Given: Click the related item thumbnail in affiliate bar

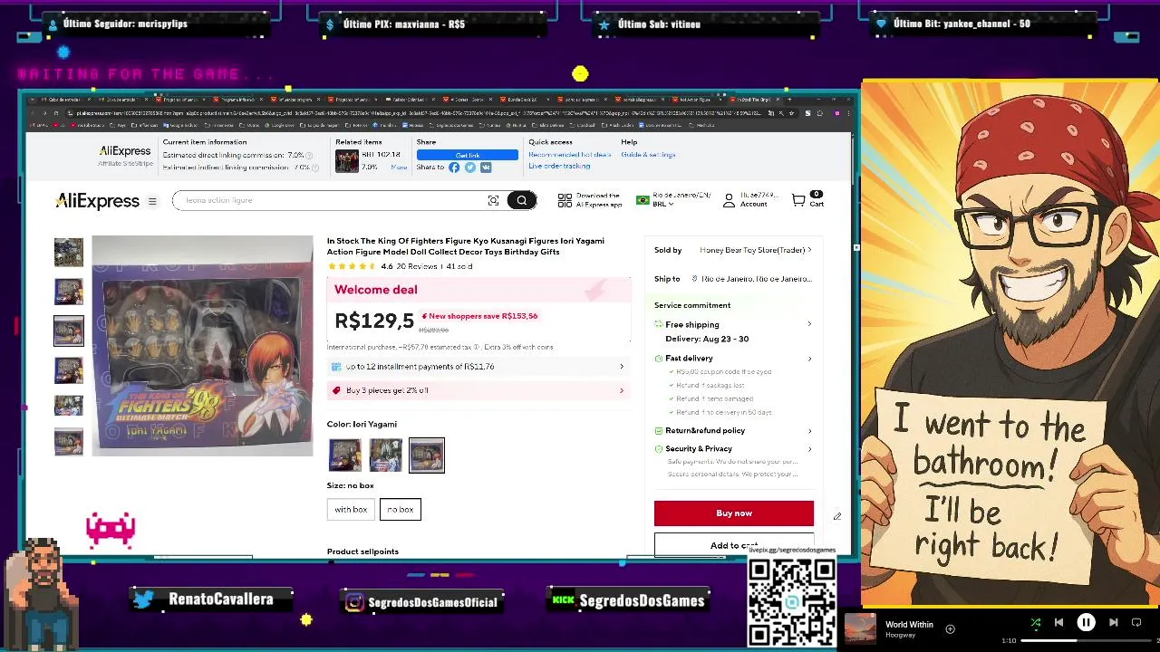Looking at the screenshot, I should click(x=347, y=161).
